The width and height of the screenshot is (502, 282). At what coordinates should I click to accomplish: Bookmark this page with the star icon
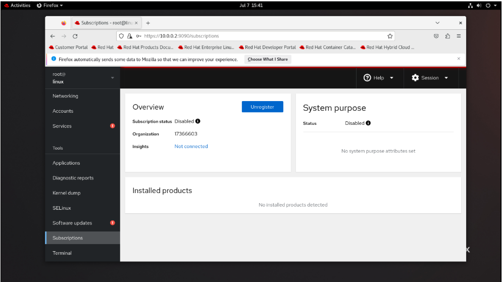[390, 36]
